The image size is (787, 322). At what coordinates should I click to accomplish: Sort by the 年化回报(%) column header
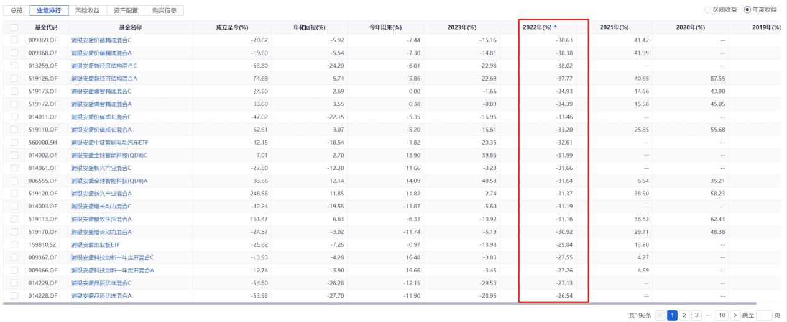pos(309,27)
